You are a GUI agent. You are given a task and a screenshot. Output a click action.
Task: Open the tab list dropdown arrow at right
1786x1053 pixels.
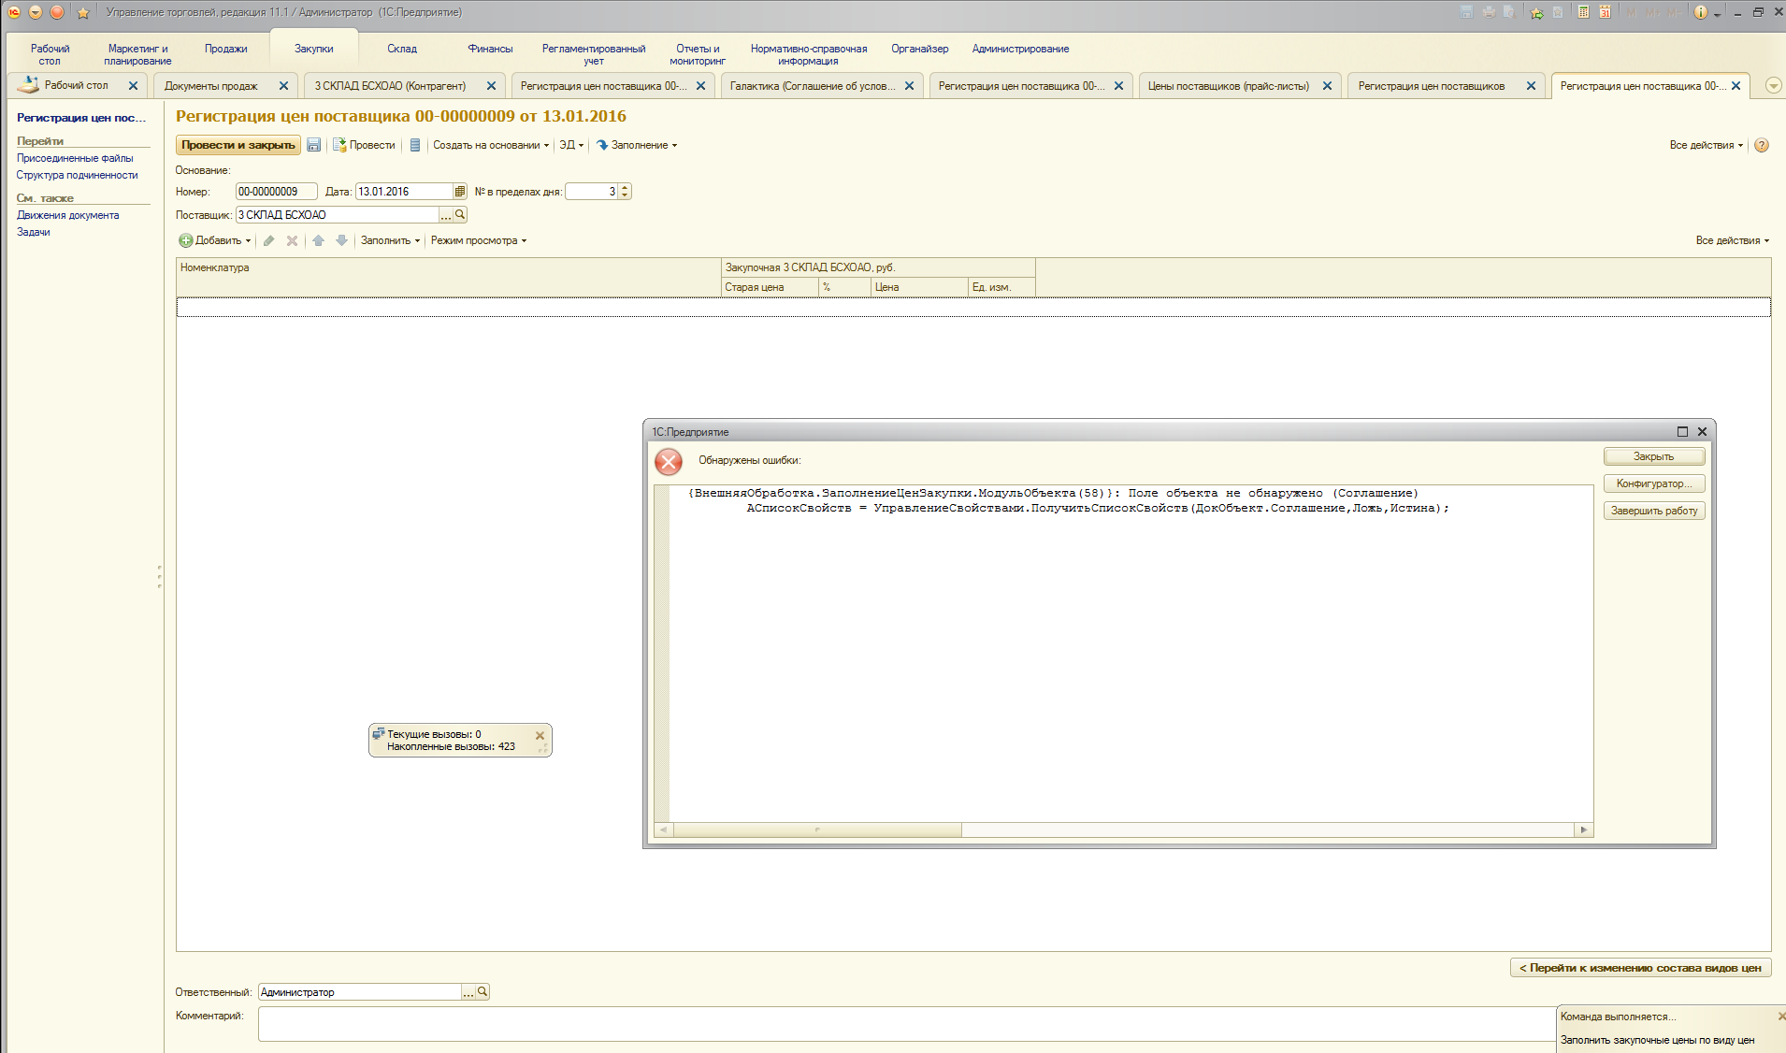pos(1773,85)
